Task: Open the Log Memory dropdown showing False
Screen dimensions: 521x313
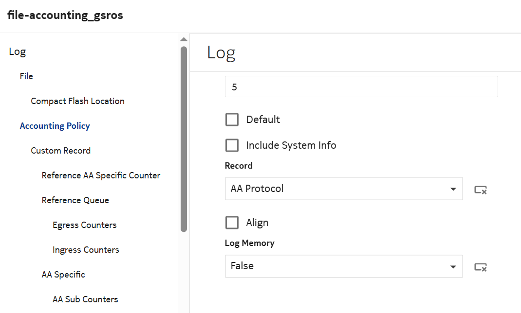Action: pos(343,266)
